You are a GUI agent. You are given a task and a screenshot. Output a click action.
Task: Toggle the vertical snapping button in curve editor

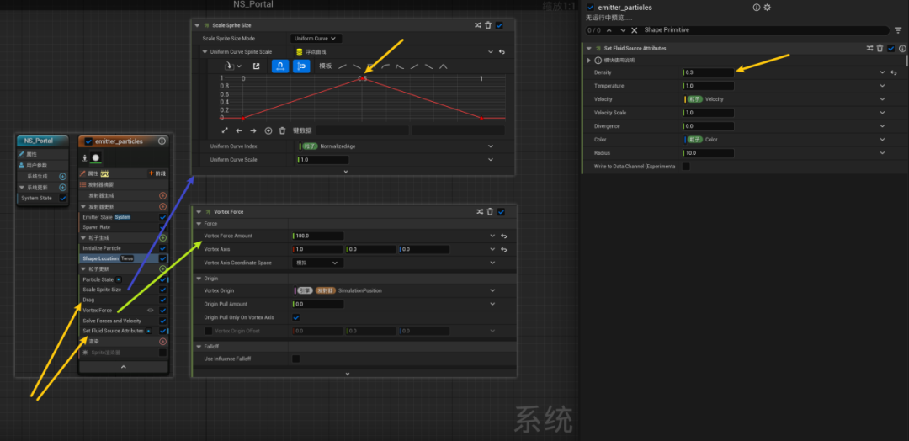pyautogui.click(x=300, y=66)
